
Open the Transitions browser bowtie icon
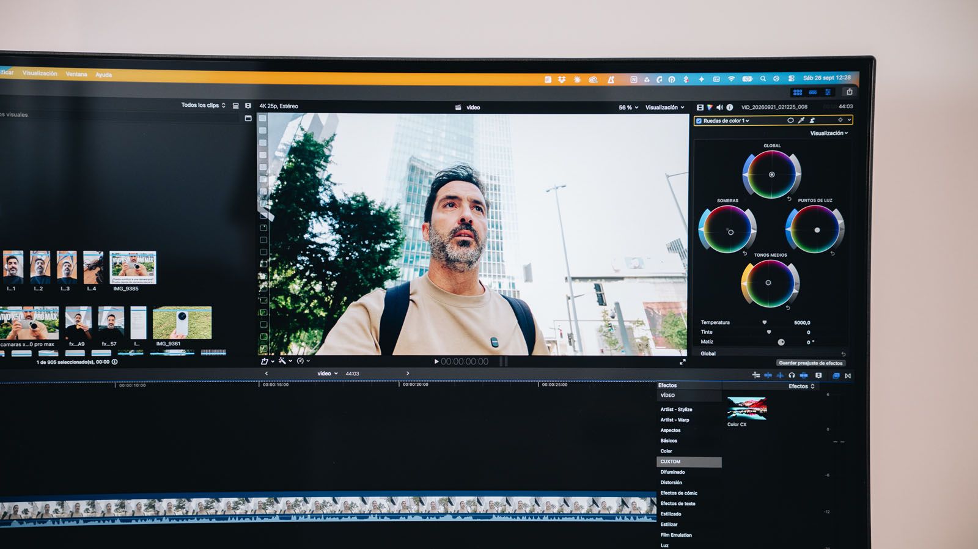[848, 376]
